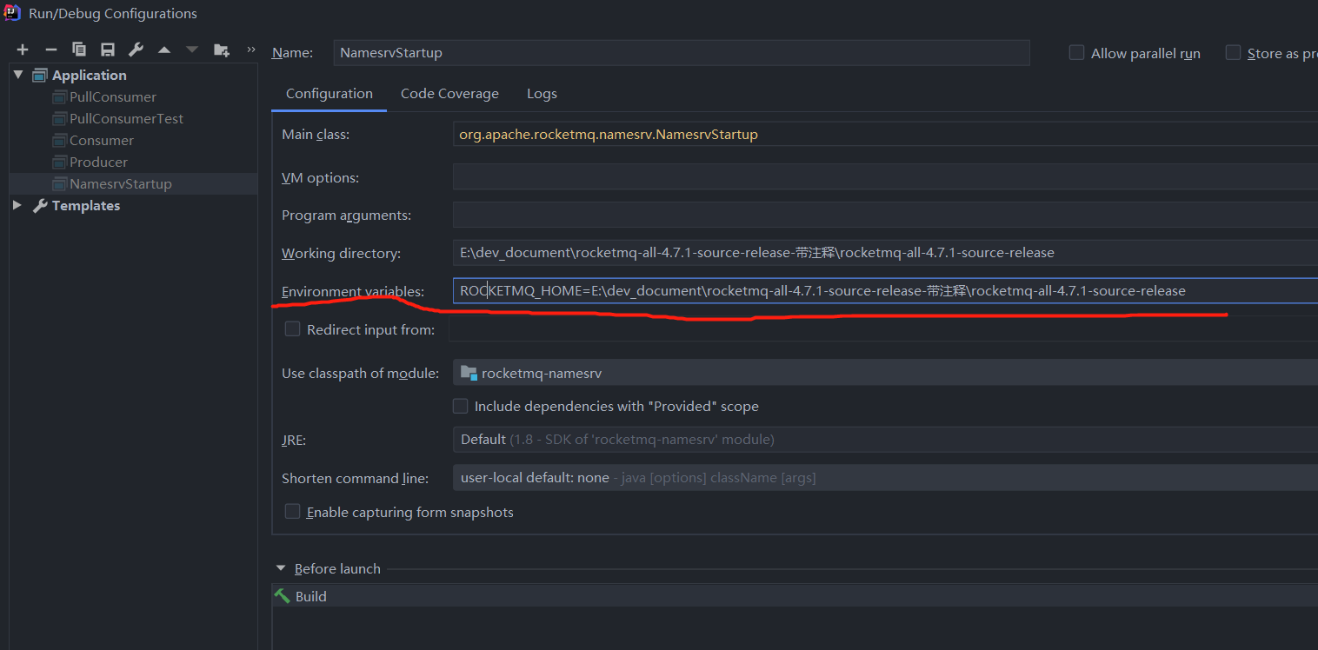Image resolution: width=1318 pixels, height=650 pixels.
Task: Open the Use classpath of module dropdown
Action: coord(885,373)
